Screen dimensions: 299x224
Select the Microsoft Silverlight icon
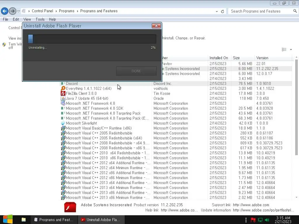tap(63, 123)
